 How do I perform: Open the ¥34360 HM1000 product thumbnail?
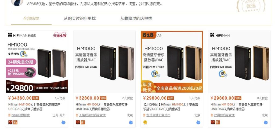tap(37, 62)
